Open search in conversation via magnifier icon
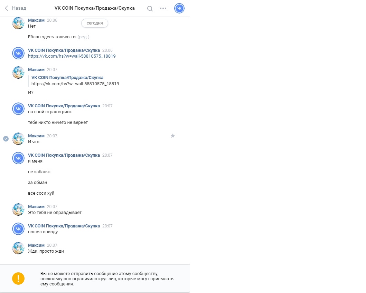The width and height of the screenshot is (366, 293). 150,9
